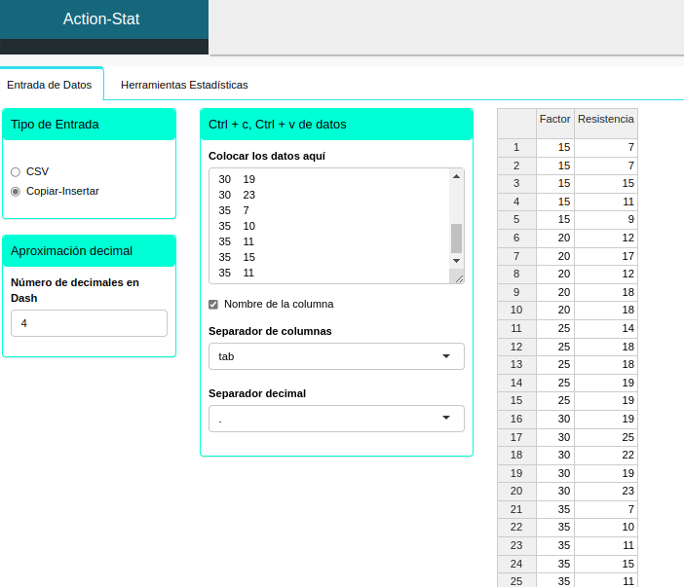Select the Copiar-Insertar radio option

pos(16,191)
